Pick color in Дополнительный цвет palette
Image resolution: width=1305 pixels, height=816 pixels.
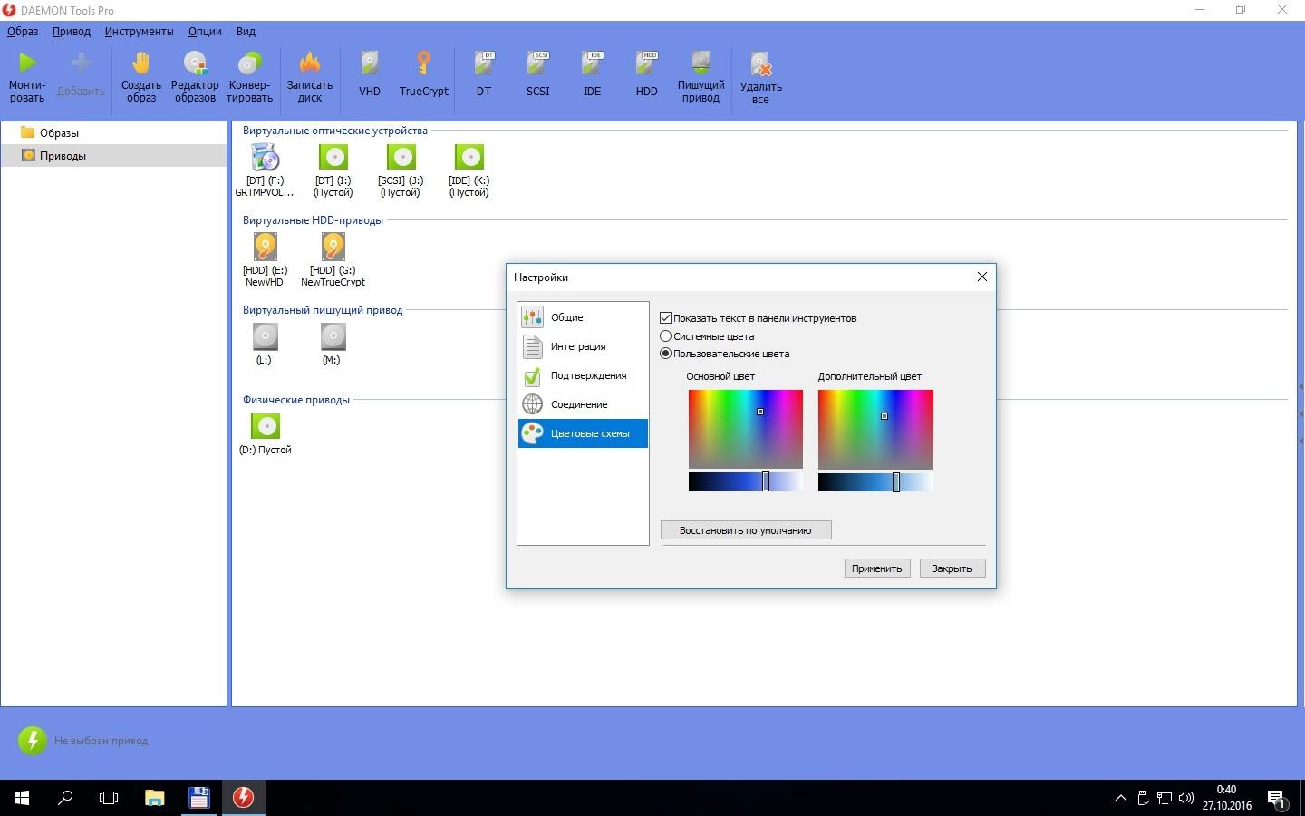point(875,429)
